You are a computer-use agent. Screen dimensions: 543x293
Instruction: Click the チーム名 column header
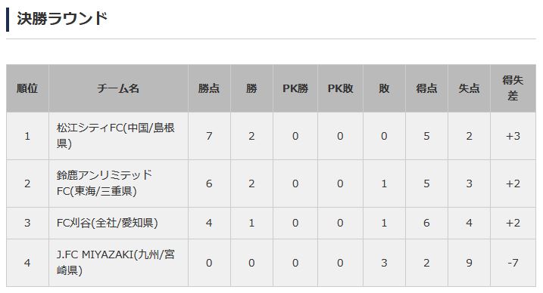pos(118,88)
